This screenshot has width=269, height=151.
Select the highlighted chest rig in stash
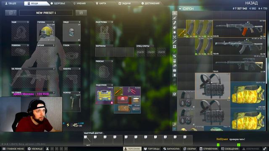[x=213, y=86]
